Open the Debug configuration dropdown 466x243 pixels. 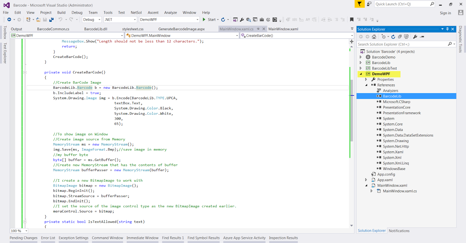click(99, 19)
